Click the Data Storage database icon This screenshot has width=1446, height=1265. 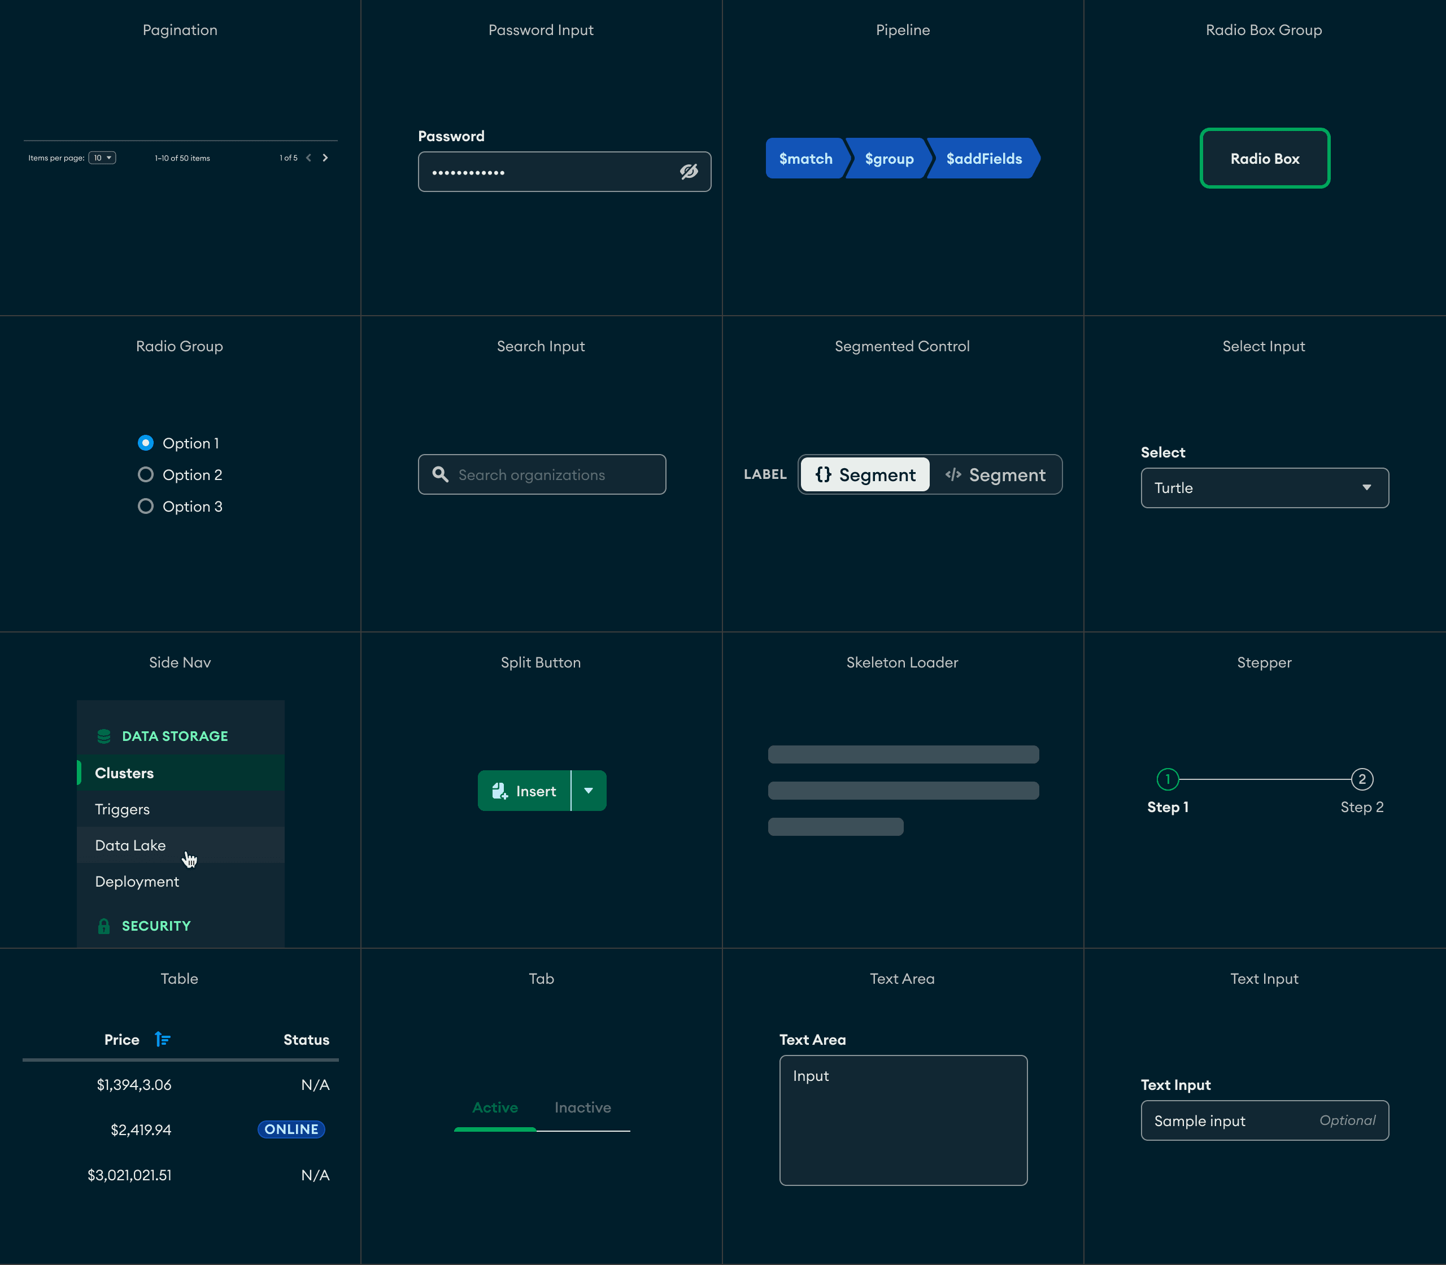pyautogui.click(x=104, y=735)
